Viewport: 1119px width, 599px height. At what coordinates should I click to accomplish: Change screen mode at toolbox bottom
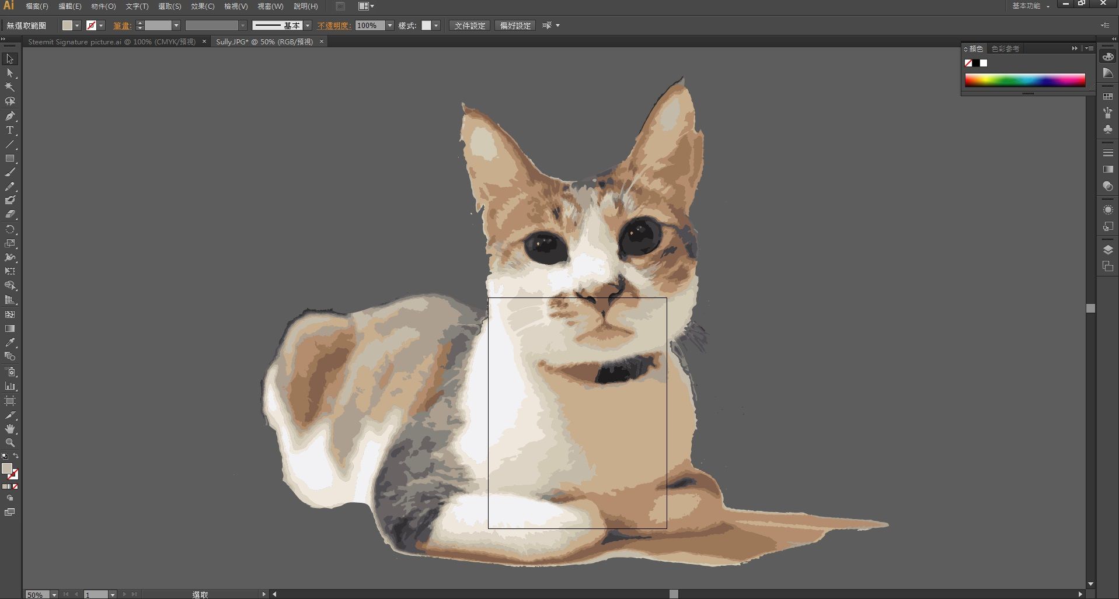[10, 512]
